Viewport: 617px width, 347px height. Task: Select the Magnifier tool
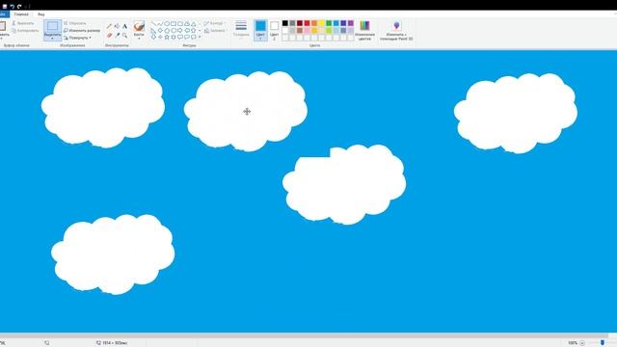click(x=124, y=36)
